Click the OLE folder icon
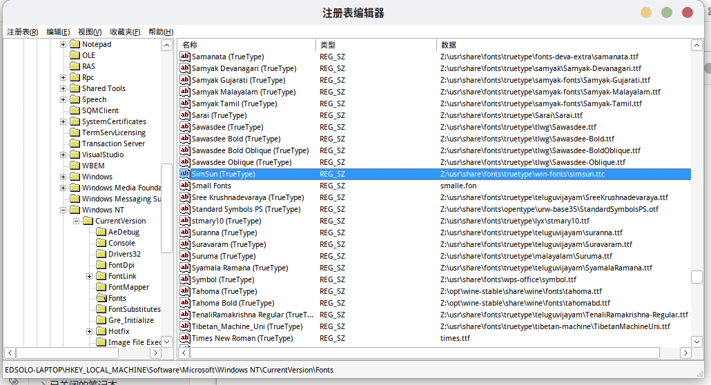 pyautogui.click(x=75, y=55)
